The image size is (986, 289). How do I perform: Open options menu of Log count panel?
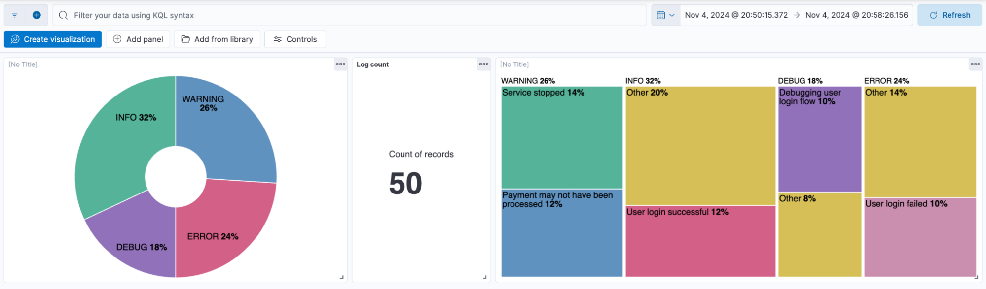pyautogui.click(x=484, y=64)
